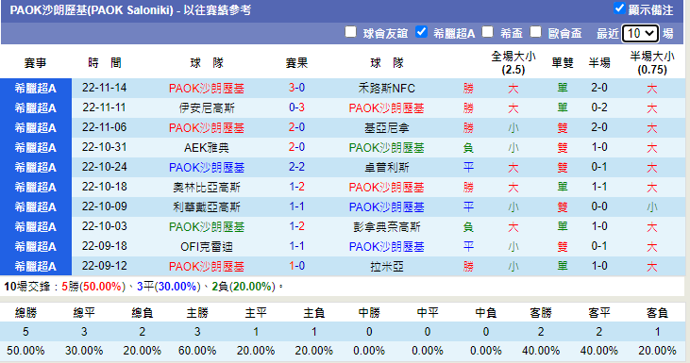This screenshot has width=690, height=363.
Task: Open the 拉米亞 team link
Action: [x=386, y=266]
